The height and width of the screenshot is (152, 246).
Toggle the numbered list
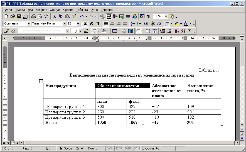point(133,24)
